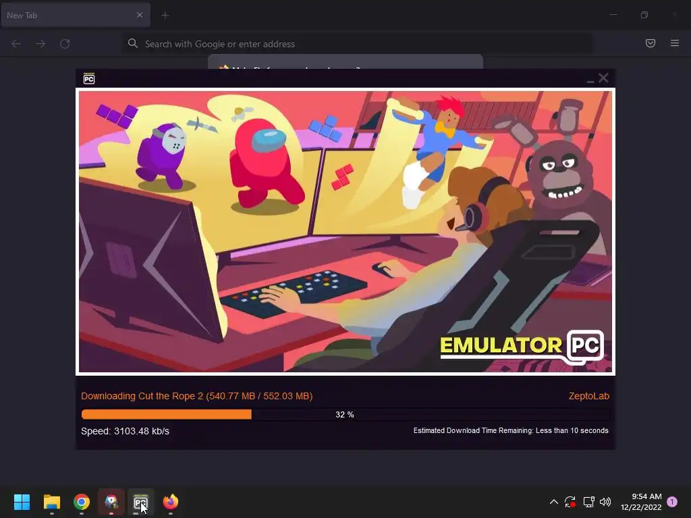Show hidden system tray icons
Image resolution: width=691 pixels, height=518 pixels.
(x=554, y=502)
